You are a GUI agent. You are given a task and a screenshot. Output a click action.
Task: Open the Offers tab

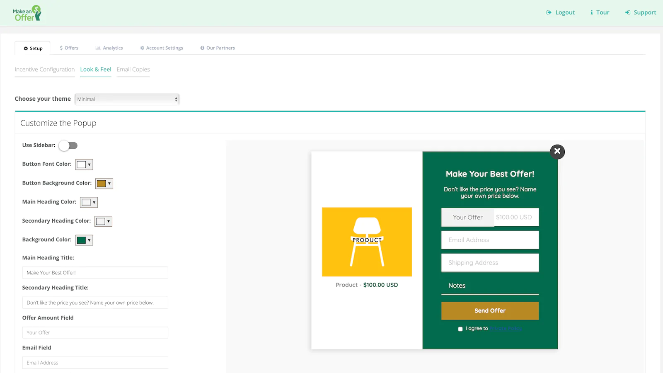click(69, 48)
